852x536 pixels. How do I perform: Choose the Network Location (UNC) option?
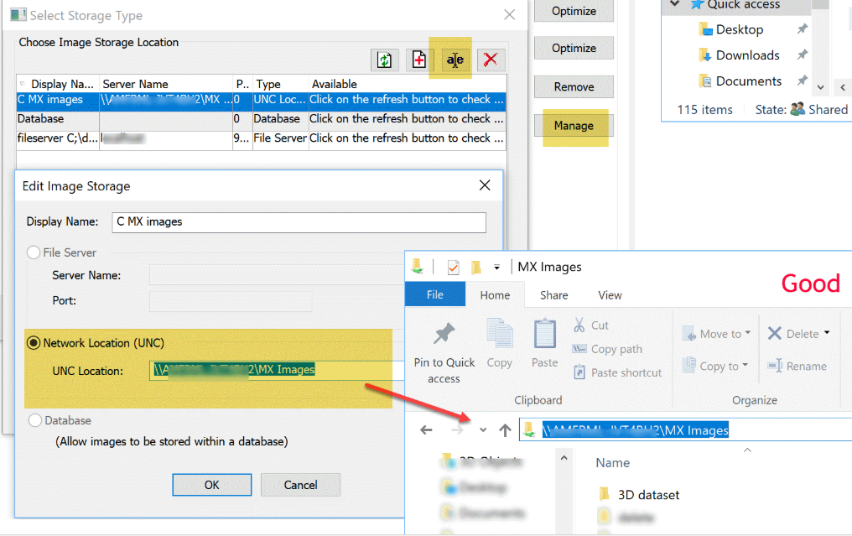pyautogui.click(x=33, y=342)
